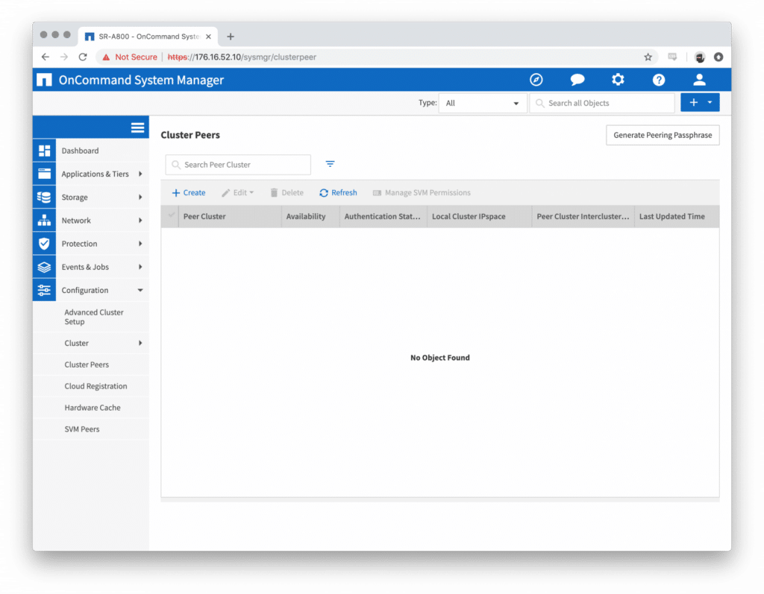Open the chat feedback bubble icon
Viewport: 764px width, 594px height.
point(577,80)
